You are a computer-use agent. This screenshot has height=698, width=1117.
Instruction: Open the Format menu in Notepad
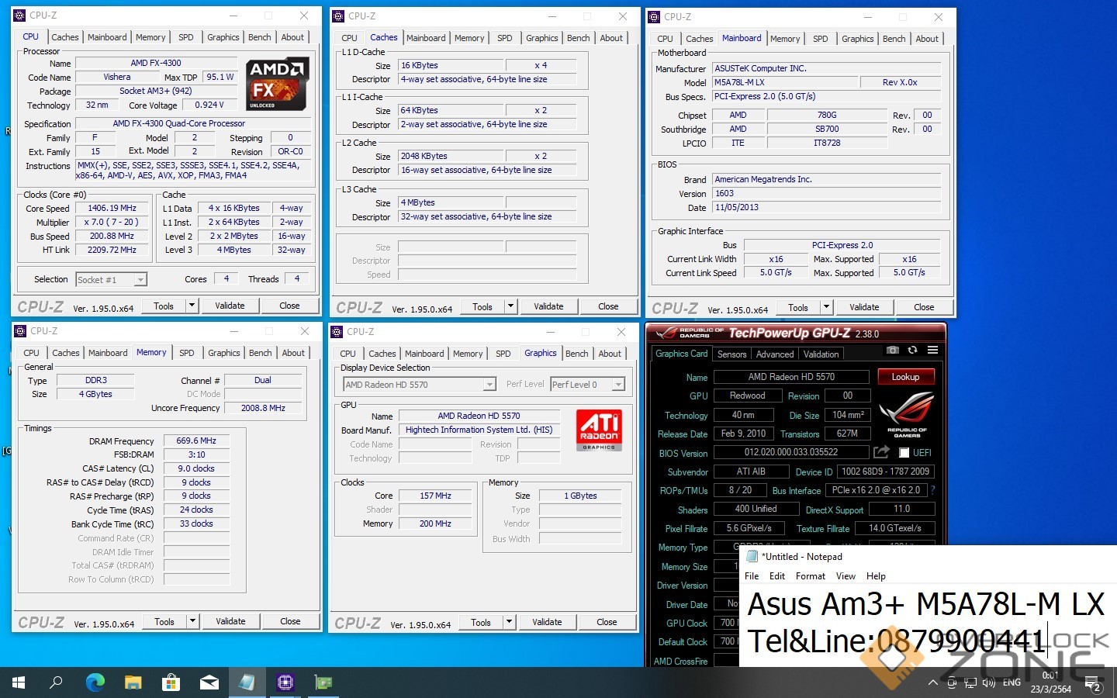[810, 576]
